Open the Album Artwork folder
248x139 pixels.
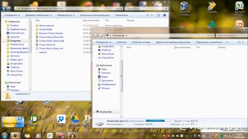pos(46,25)
